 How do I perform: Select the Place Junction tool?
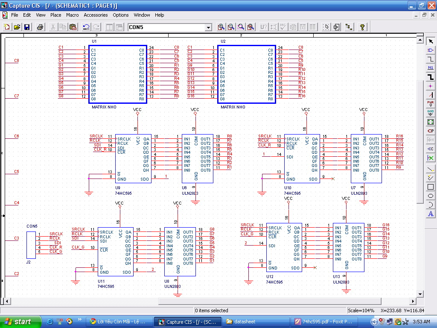pyautogui.click(x=431, y=86)
